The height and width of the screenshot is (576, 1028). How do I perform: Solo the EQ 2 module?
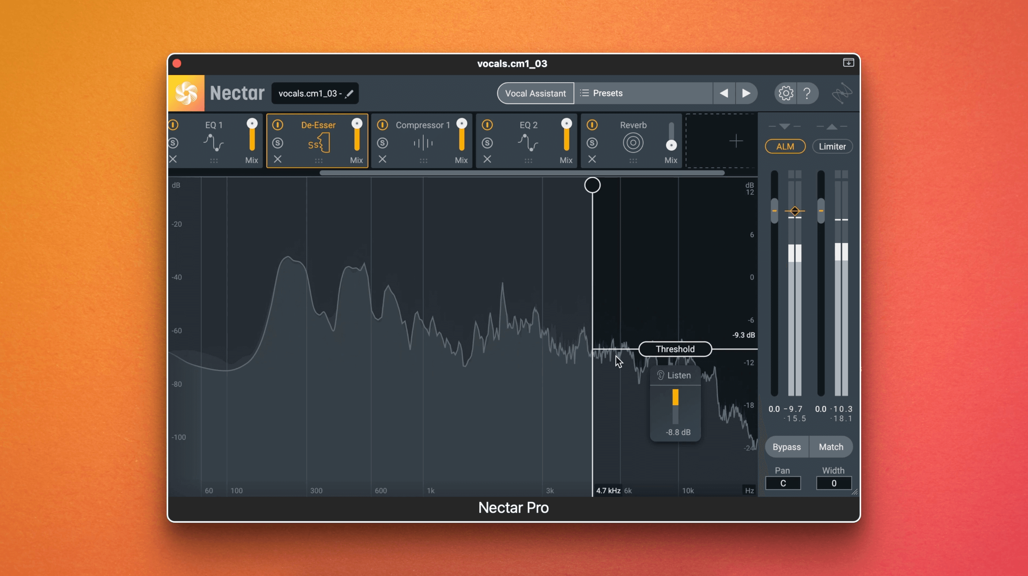[487, 143]
